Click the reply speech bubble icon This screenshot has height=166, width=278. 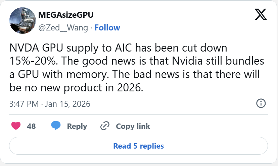click(56, 126)
